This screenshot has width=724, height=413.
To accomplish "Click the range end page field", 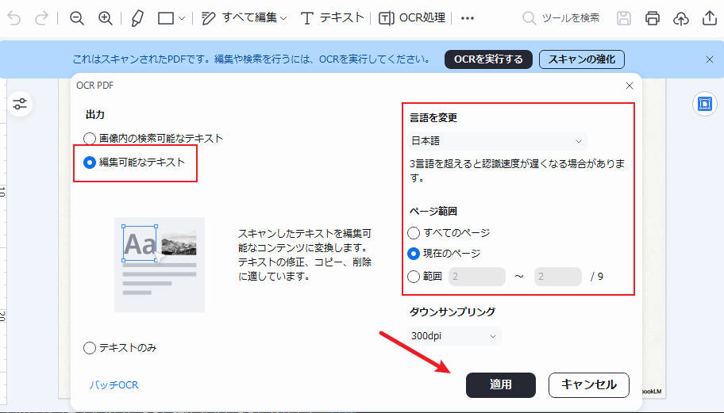I will point(558,277).
